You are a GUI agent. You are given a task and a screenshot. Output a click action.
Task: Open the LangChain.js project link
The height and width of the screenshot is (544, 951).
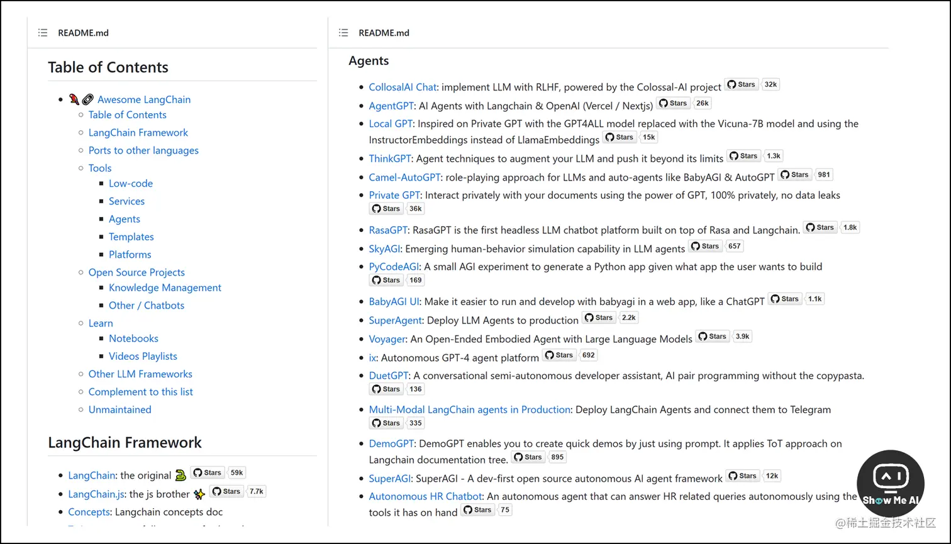(x=97, y=494)
